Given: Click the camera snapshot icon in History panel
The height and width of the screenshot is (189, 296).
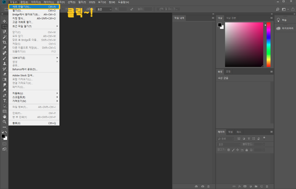Looking at the screenshot, I should [x=203, y=186].
